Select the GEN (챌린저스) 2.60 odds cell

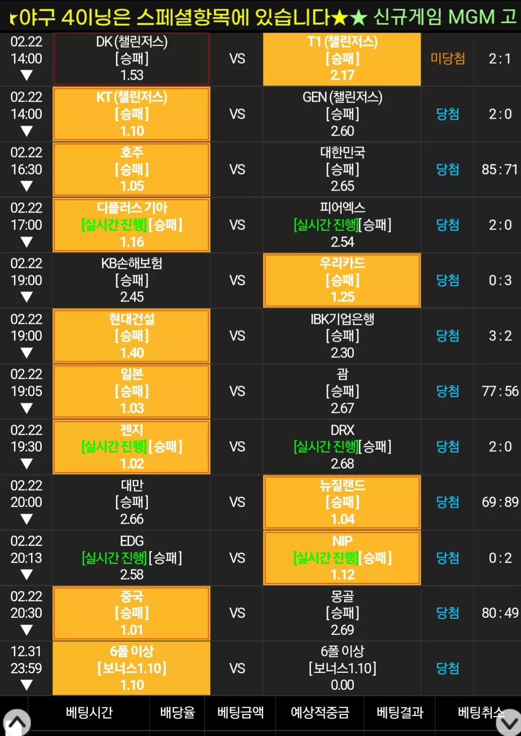[x=342, y=114]
